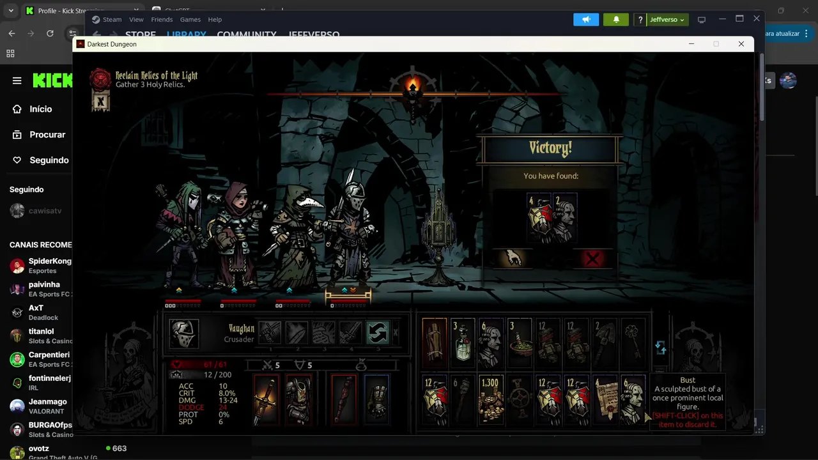The image size is (818, 460).
Task: Select the skeleton key in inventory
Action: click(633, 343)
